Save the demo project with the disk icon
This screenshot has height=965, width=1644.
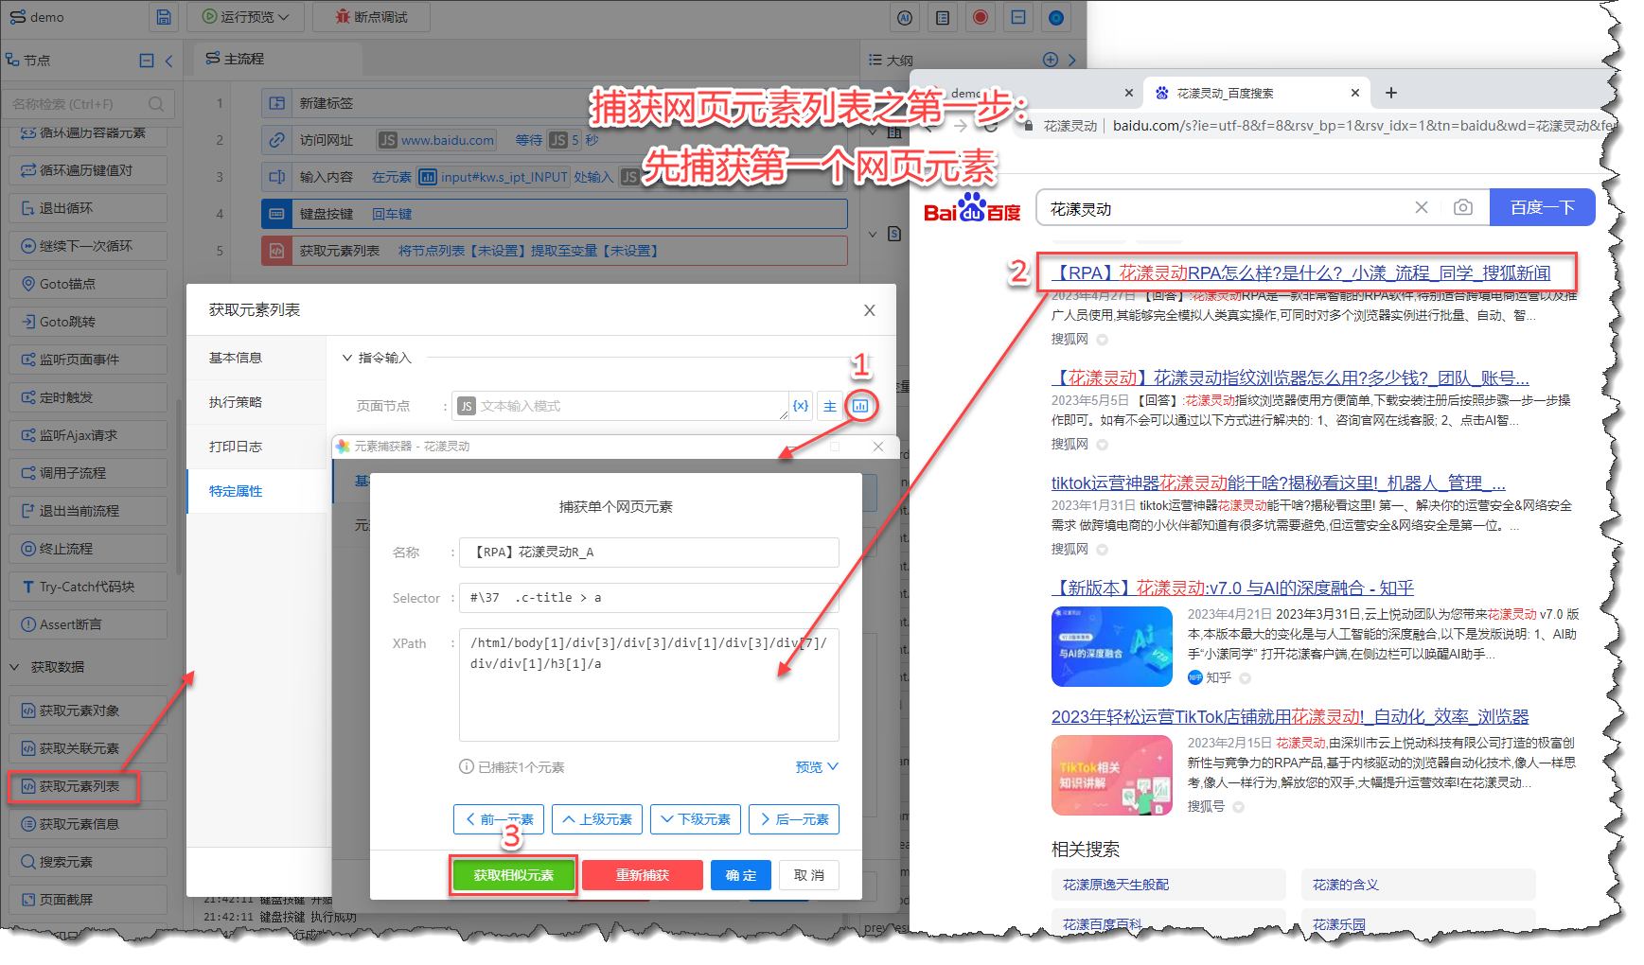pyautogui.click(x=164, y=17)
